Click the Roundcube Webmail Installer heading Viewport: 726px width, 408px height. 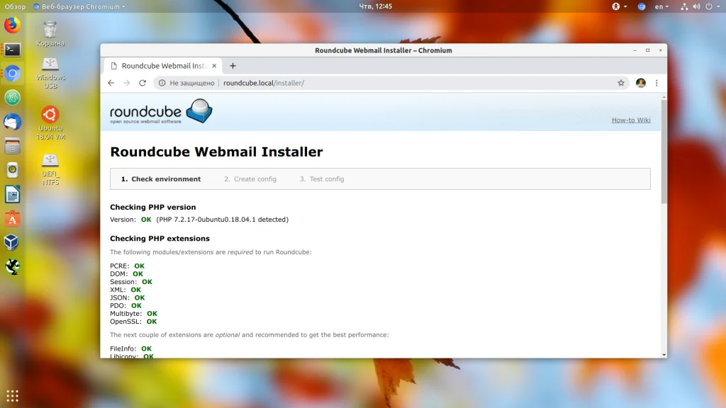pyautogui.click(x=216, y=152)
